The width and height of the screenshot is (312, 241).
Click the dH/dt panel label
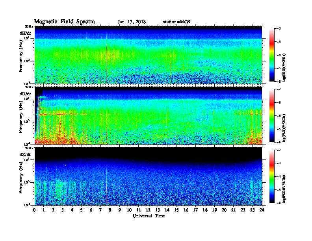(x=25, y=33)
